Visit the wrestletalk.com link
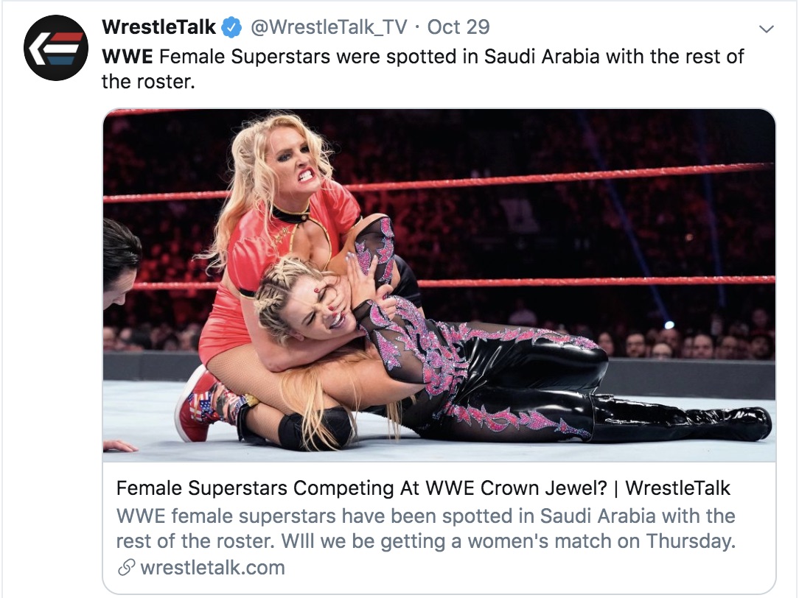This screenshot has width=799, height=598. coord(212,567)
